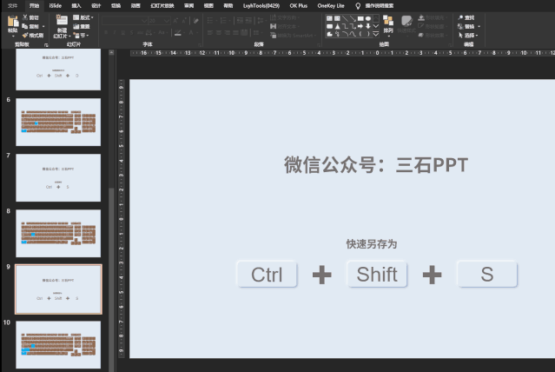Select the elbow connector shape
Image resolution: width=555 pixels, height=372 pixels.
(345, 26)
